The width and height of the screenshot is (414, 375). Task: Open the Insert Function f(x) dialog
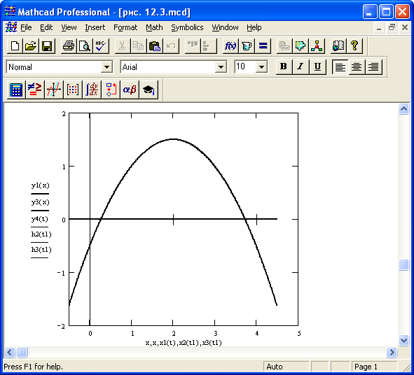(x=230, y=46)
